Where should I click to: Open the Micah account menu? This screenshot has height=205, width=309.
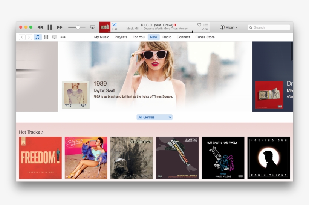pos(229,27)
